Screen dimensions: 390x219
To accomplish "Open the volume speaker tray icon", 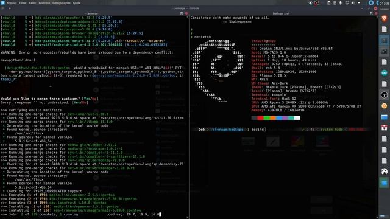I will (x=353, y=3).
